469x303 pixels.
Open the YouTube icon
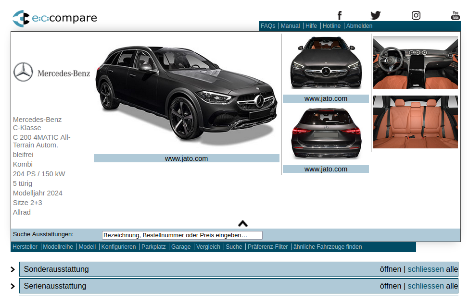pyautogui.click(x=455, y=15)
